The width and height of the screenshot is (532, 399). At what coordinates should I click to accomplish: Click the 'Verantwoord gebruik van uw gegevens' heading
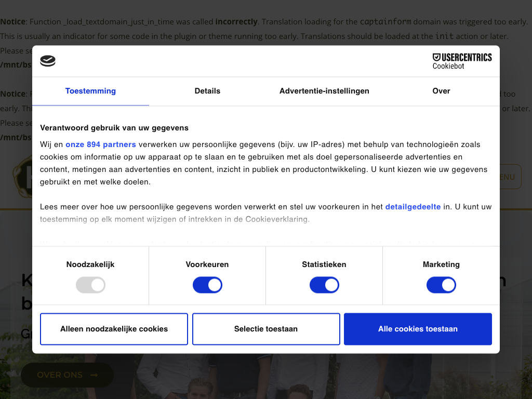pos(114,128)
